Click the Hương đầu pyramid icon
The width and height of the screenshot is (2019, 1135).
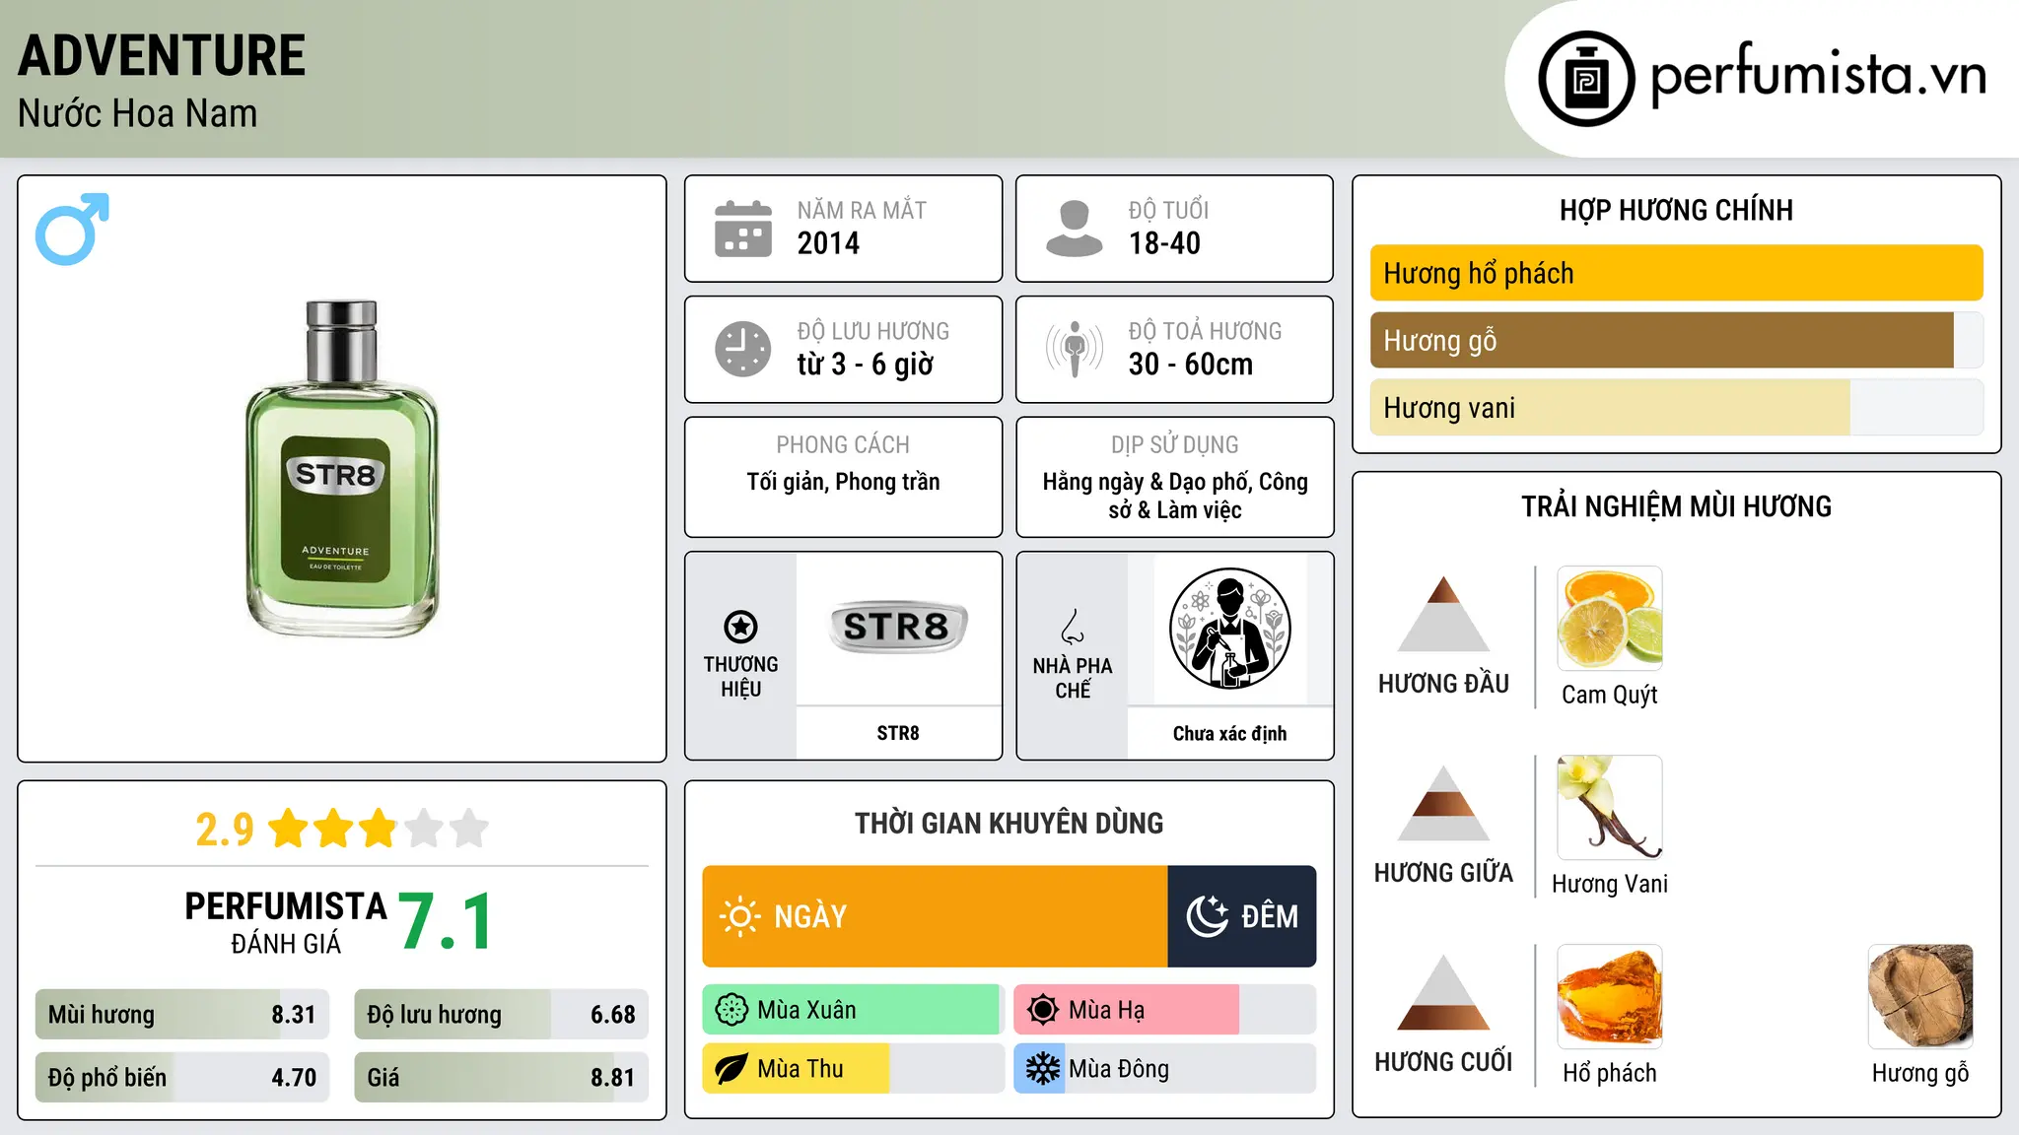1443,614
